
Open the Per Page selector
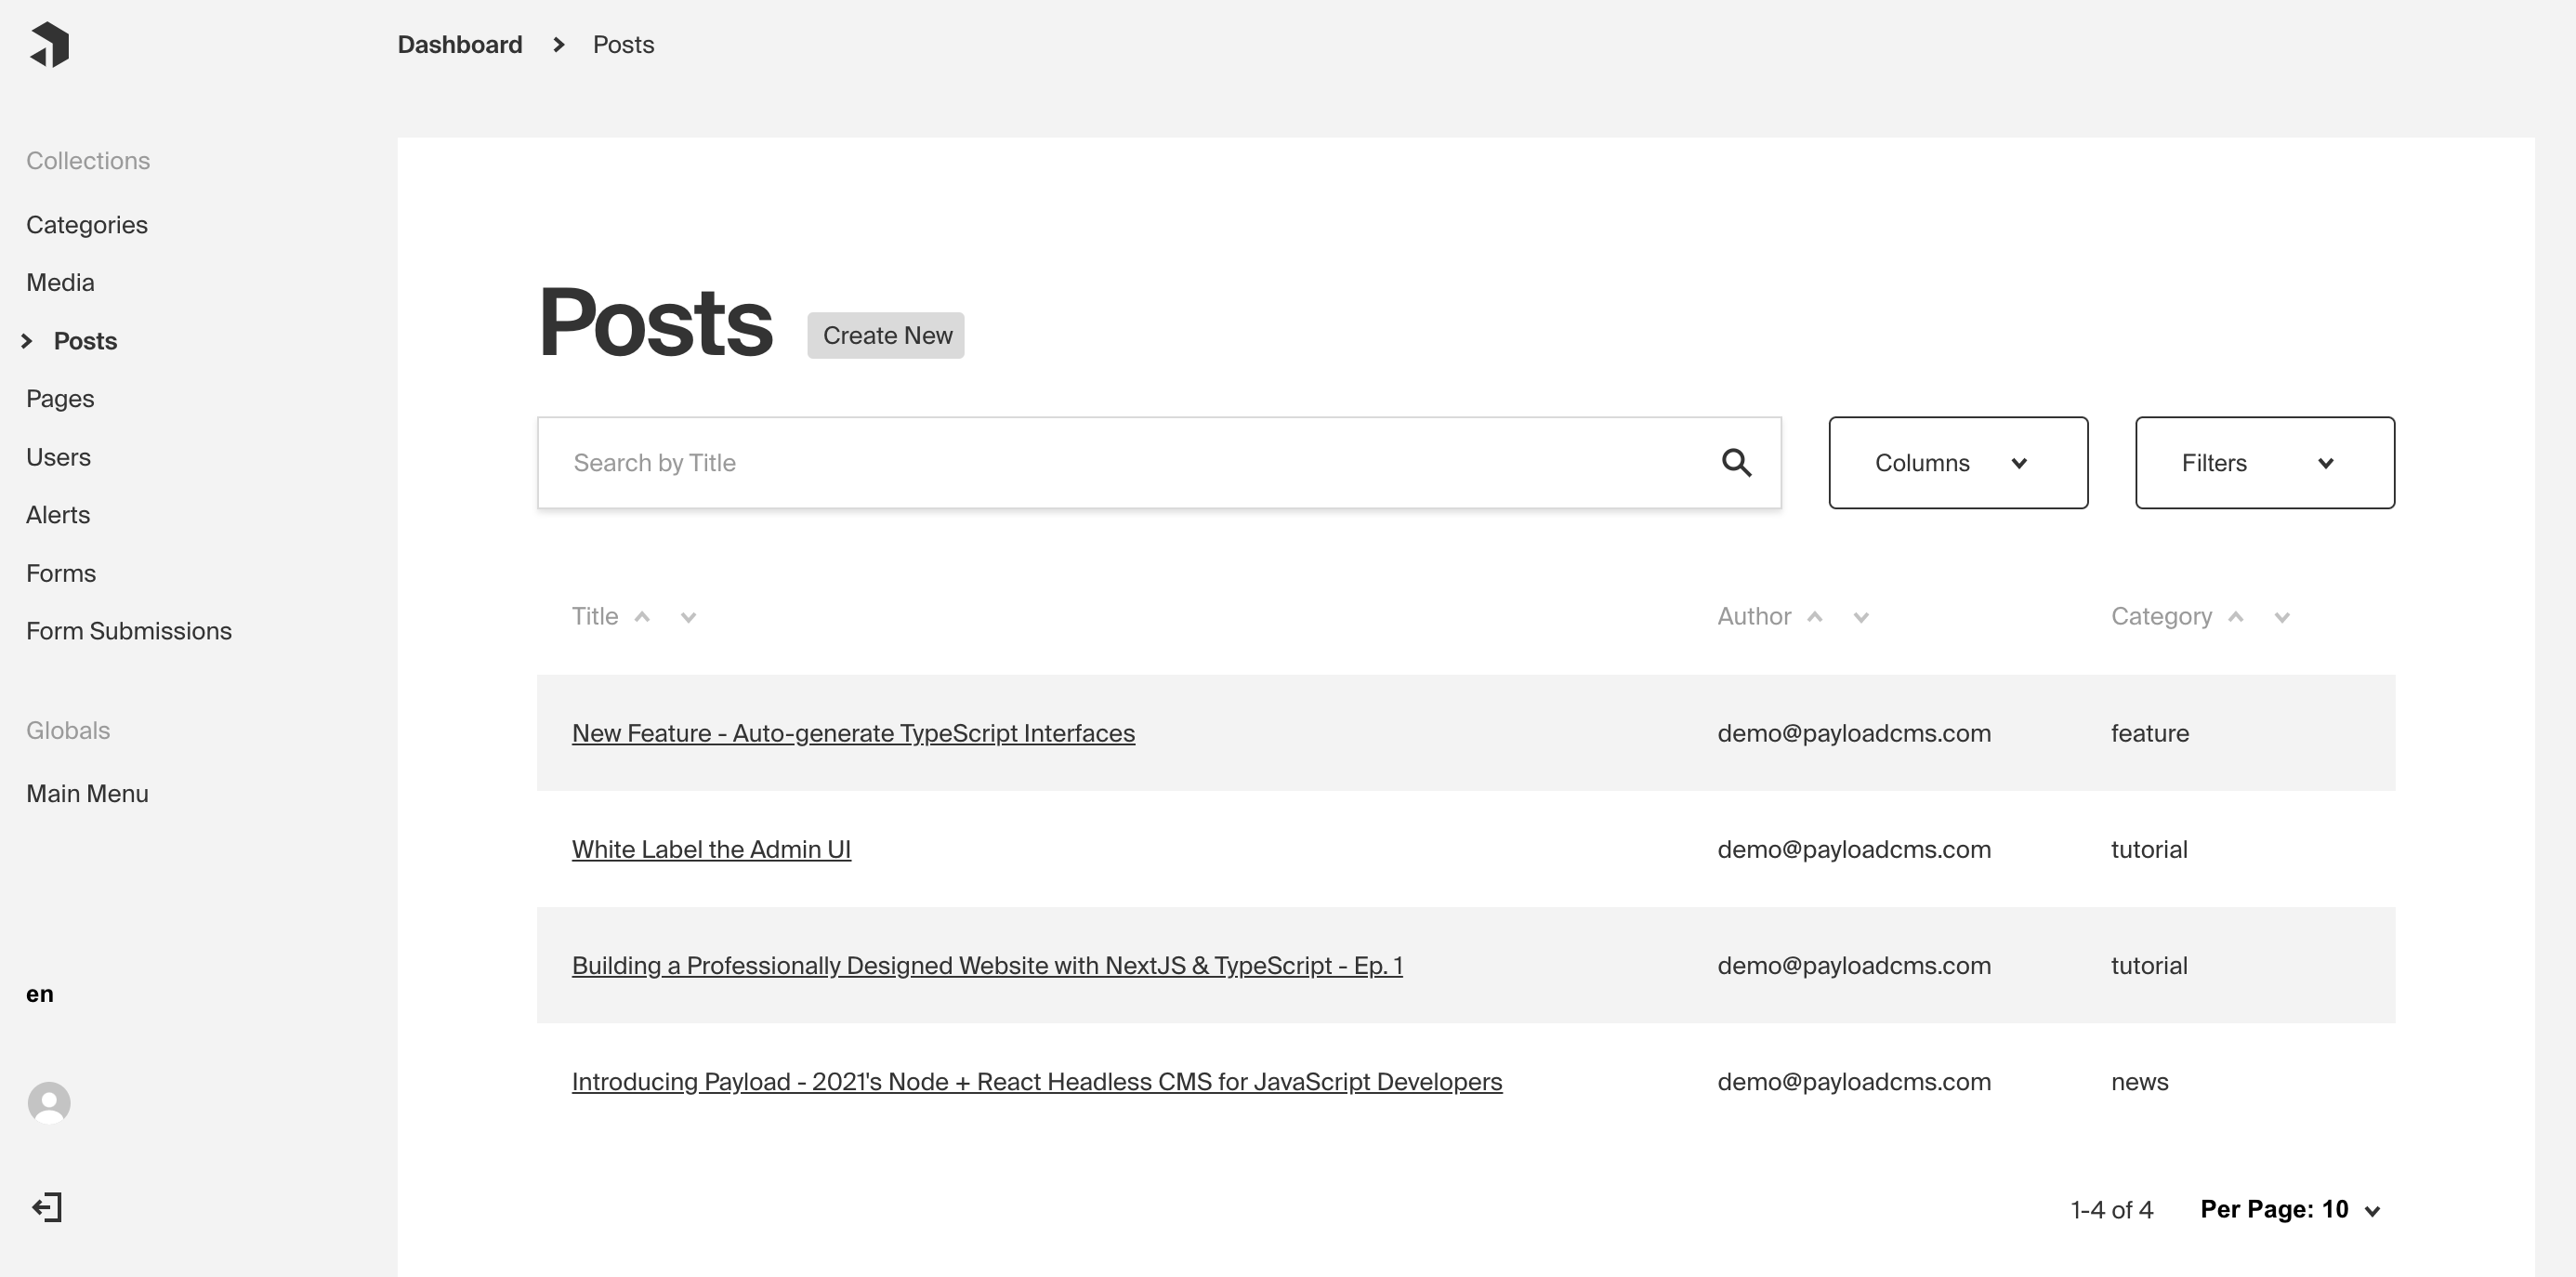pyautogui.click(x=2289, y=1210)
